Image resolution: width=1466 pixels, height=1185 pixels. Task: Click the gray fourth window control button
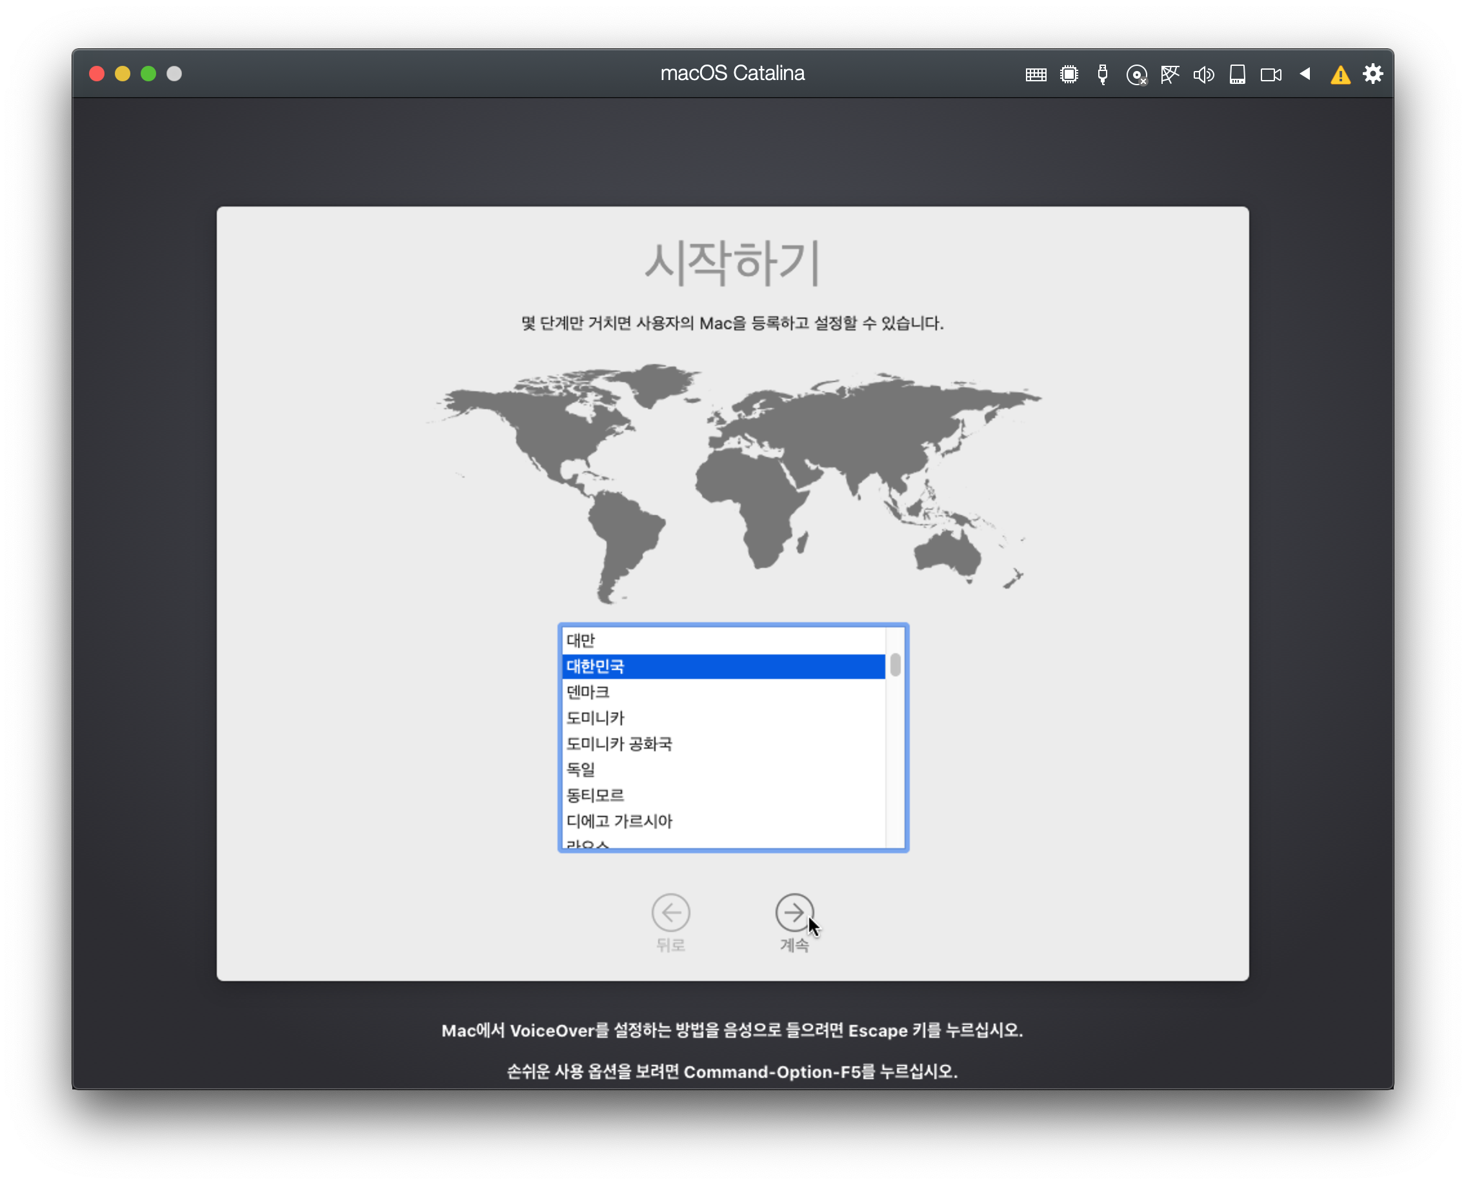pyautogui.click(x=175, y=74)
